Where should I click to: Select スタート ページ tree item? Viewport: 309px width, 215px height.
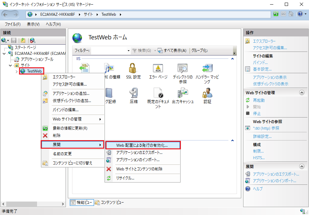[x=26, y=47]
